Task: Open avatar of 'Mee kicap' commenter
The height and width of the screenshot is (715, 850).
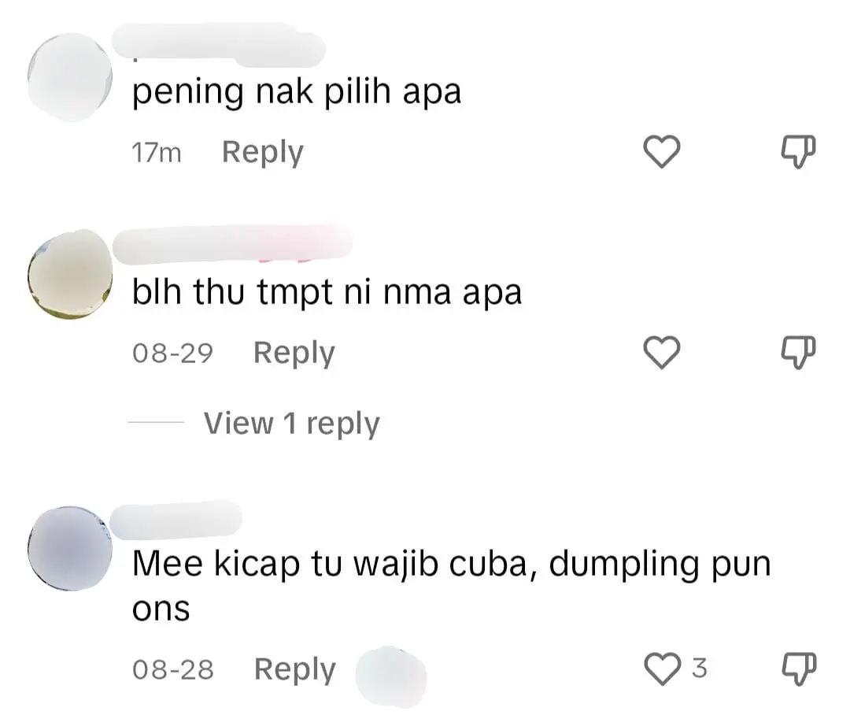Action: pos(70,548)
